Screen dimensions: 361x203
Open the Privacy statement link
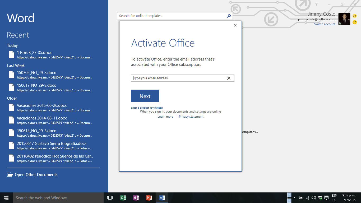(x=191, y=117)
